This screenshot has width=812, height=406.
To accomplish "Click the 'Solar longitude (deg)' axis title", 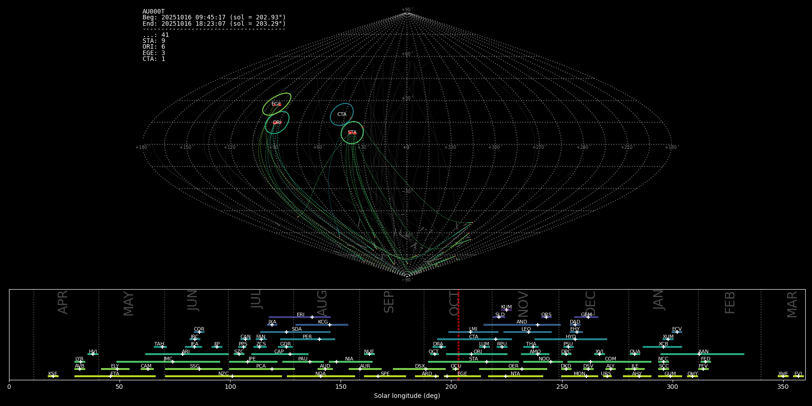I will (x=407, y=396).
